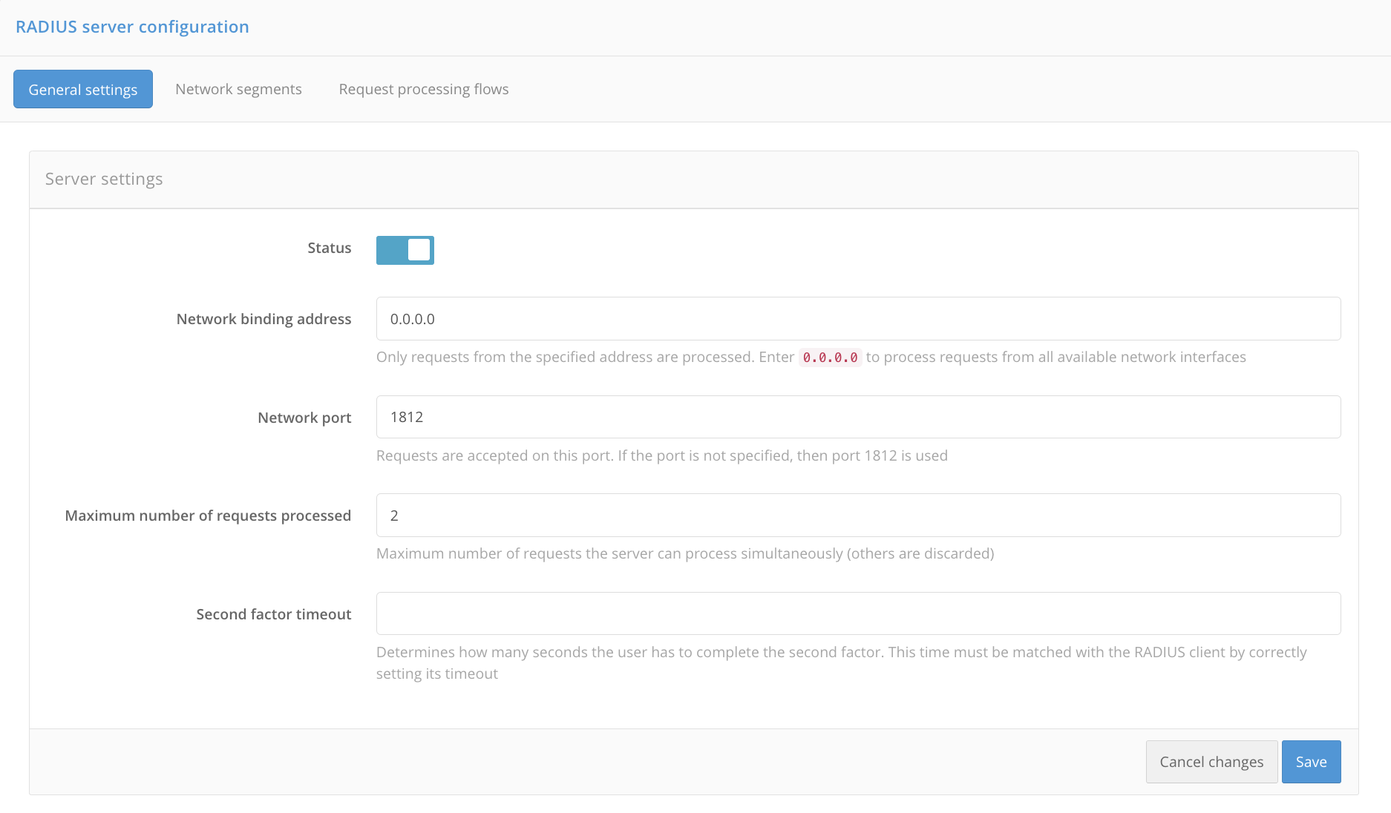Click the Status label text
Viewport: 1391px width, 813px height.
(329, 248)
